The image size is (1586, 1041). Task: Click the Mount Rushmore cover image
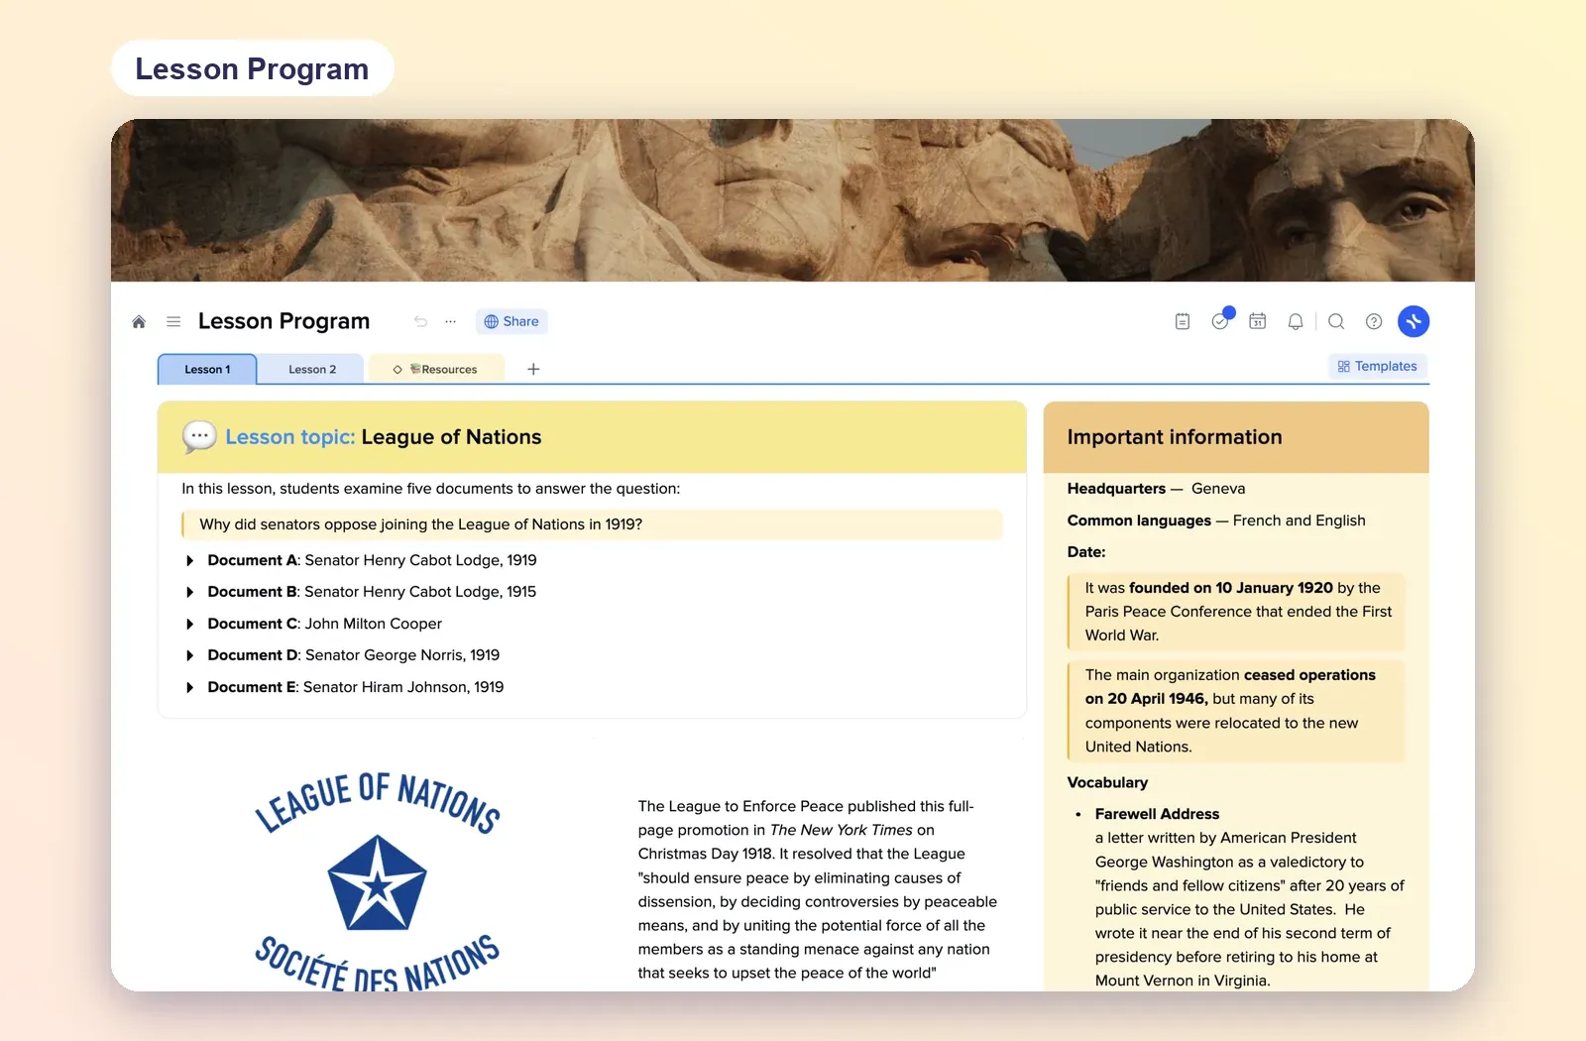pyautogui.click(x=793, y=200)
